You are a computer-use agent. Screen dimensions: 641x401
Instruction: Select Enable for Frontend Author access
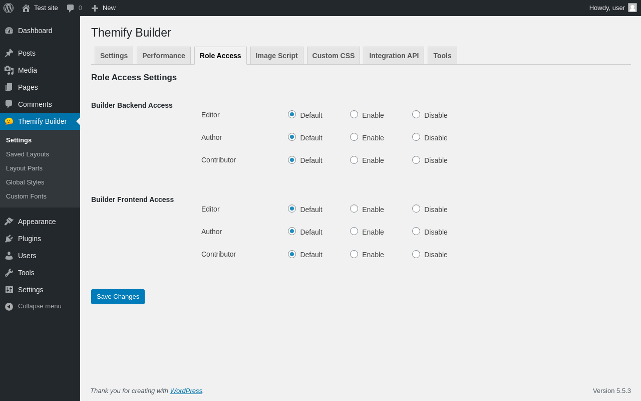[354, 231]
